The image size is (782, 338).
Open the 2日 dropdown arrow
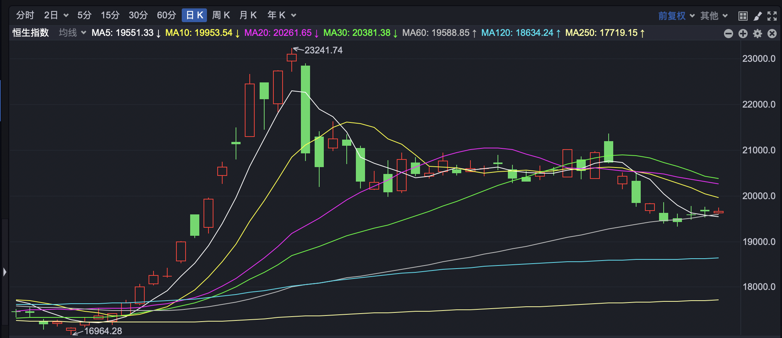[x=66, y=16]
